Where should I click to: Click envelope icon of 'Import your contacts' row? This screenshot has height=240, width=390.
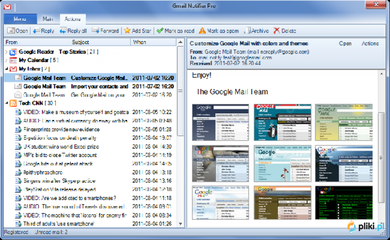coord(18,86)
